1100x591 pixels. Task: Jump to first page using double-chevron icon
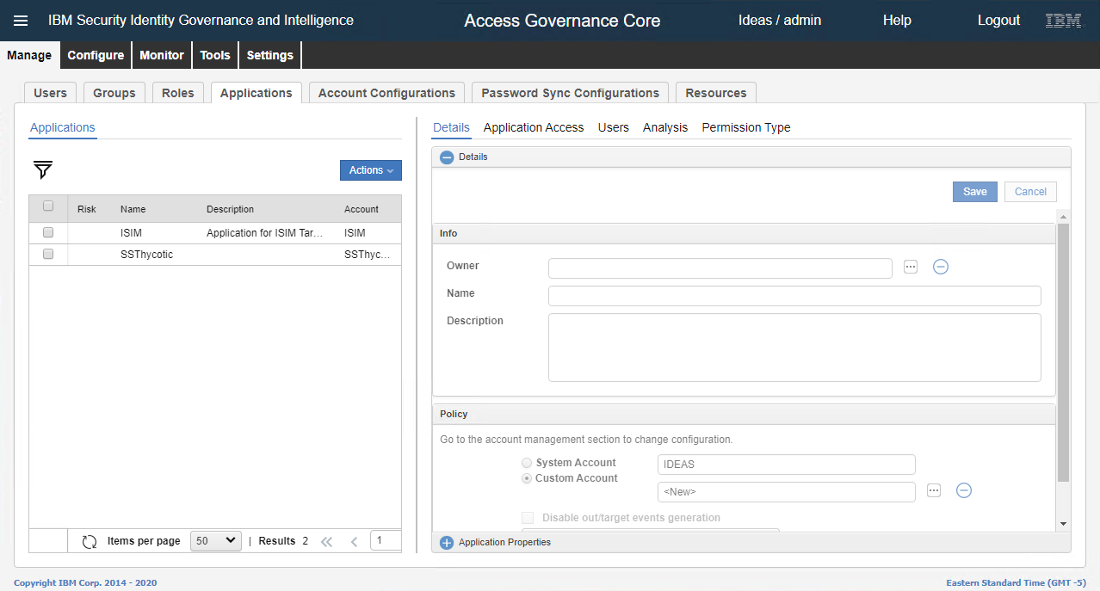point(326,540)
